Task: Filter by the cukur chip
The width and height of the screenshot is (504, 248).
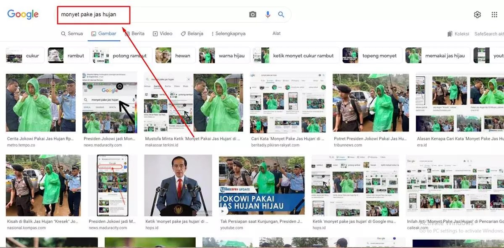Action: pyautogui.click(x=25, y=55)
